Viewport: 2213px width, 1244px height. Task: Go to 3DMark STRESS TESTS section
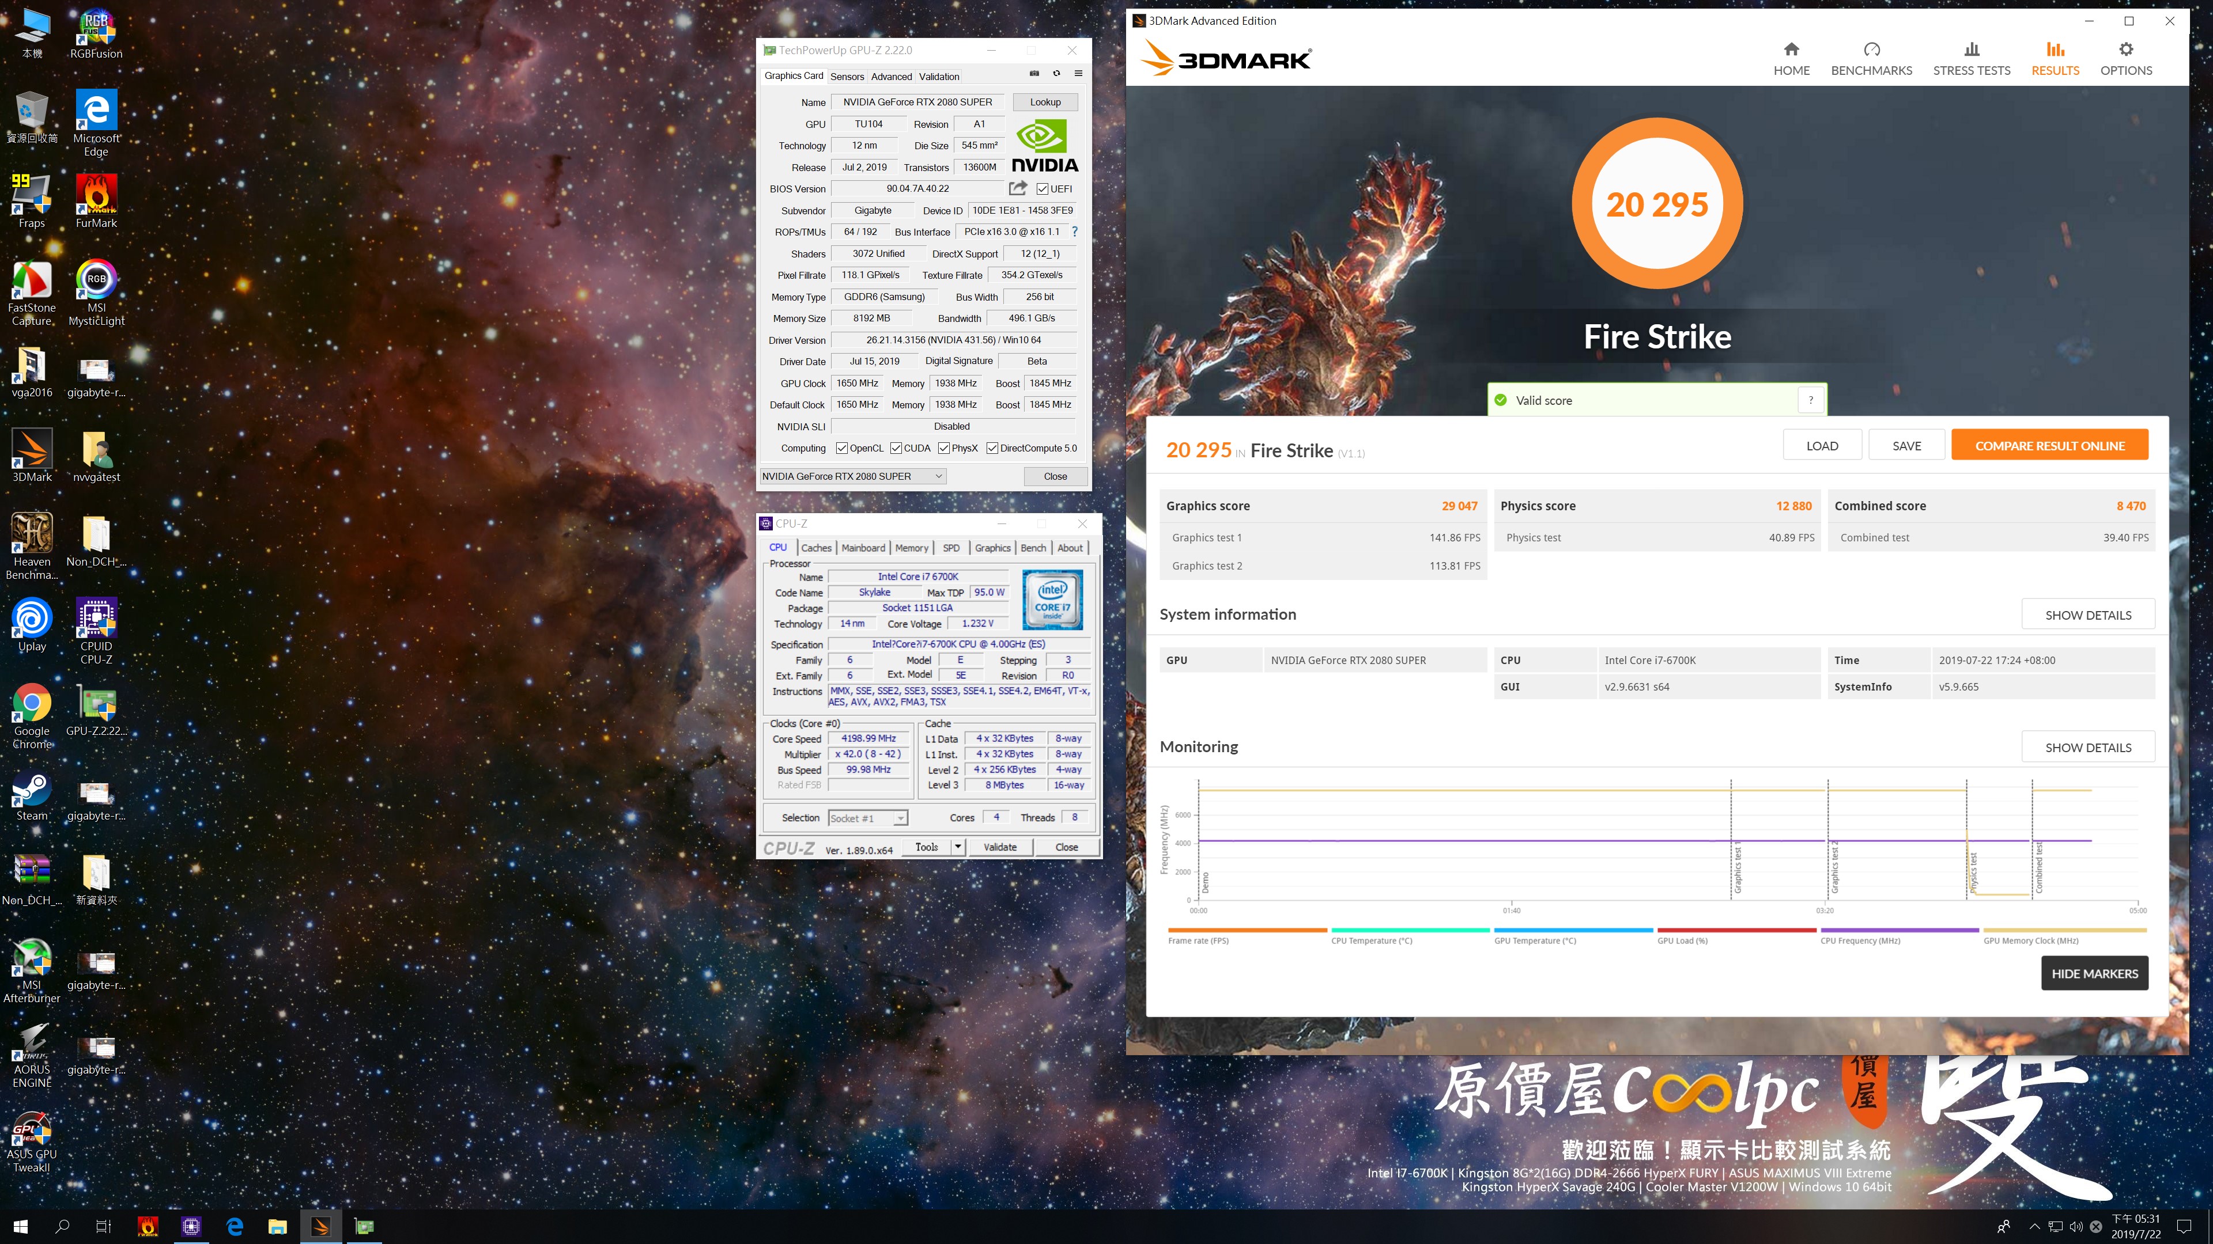(x=1972, y=59)
